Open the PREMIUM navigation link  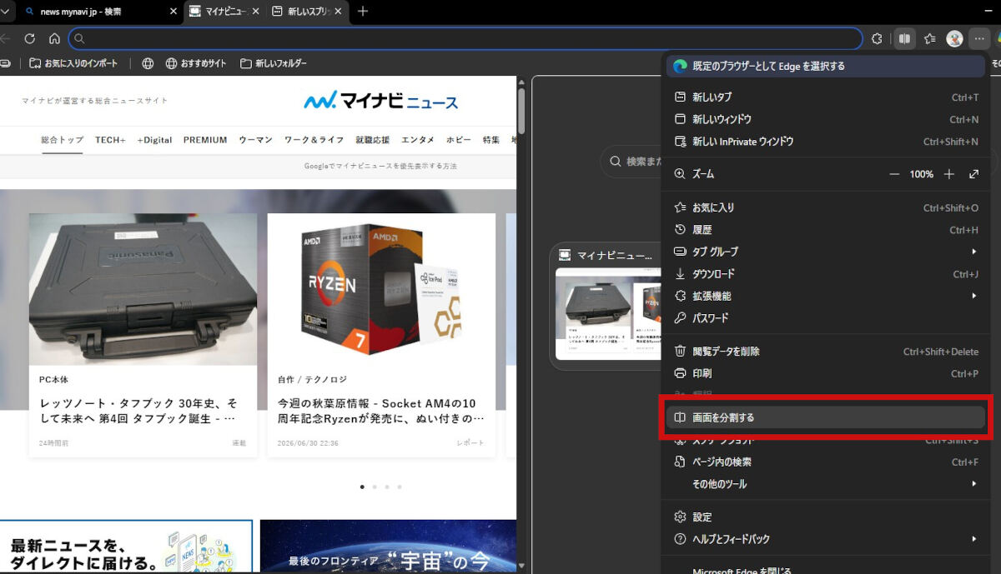[x=205, y=140]
